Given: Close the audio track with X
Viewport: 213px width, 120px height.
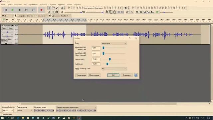Looking at the screenshot, I should (x=2, y=26).
